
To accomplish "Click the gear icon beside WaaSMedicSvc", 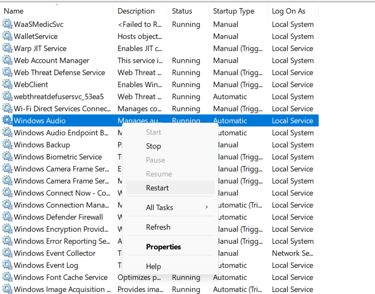I will tap(8, 24).
